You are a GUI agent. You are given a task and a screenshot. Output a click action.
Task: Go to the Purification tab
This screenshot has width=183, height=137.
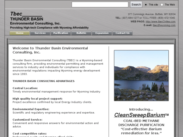(61, 33)
